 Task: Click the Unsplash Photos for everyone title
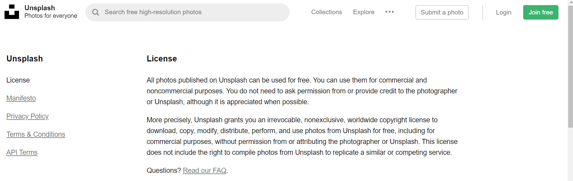point(51,12)
